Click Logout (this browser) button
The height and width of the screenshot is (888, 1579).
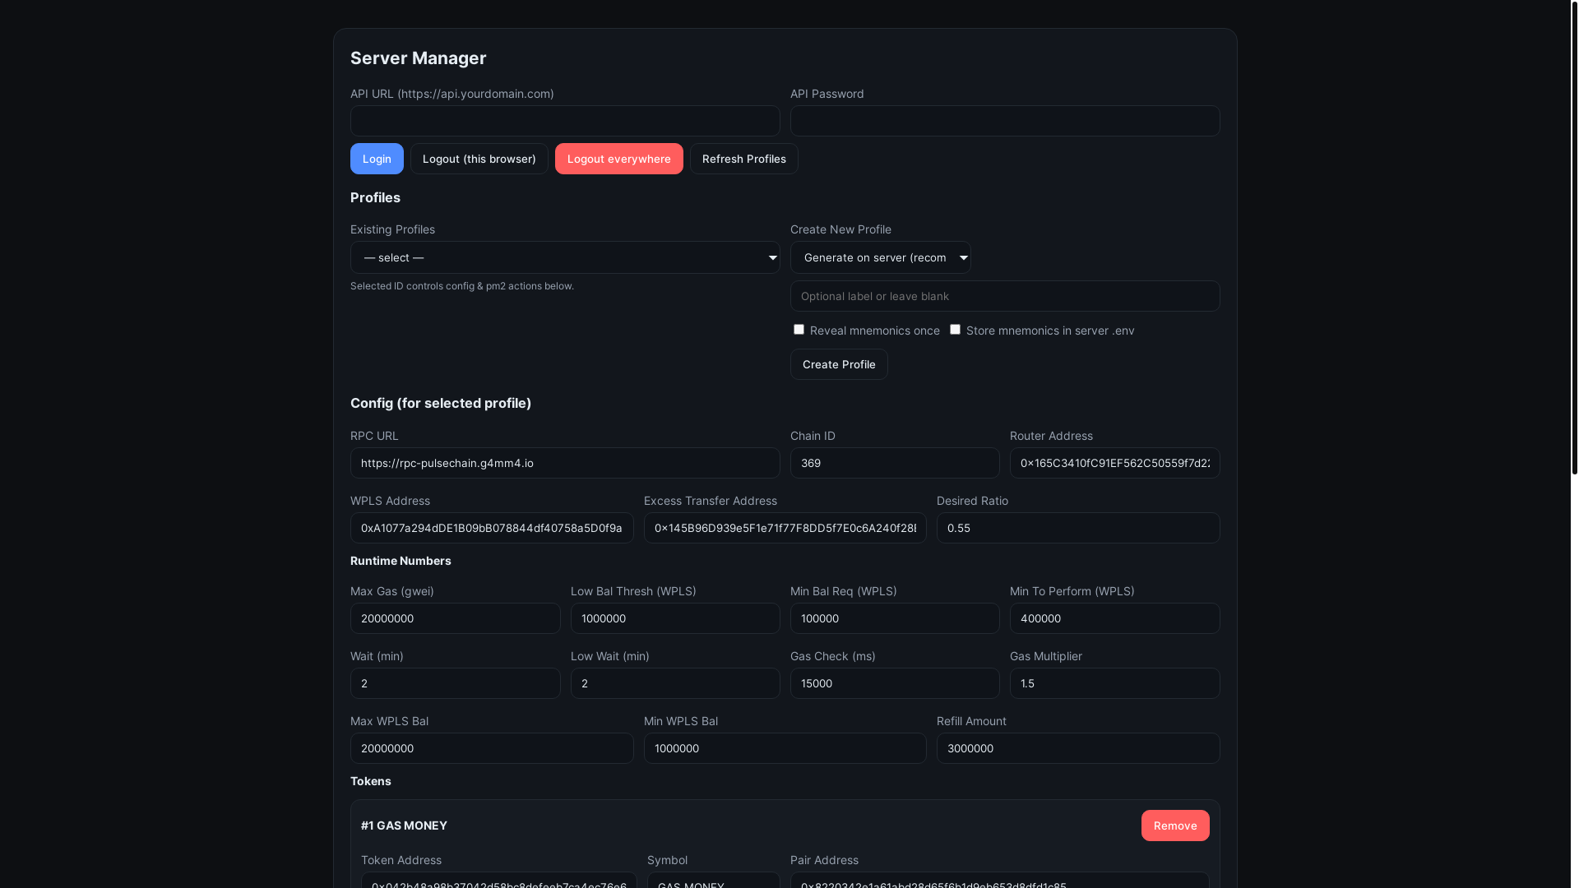tap(479, 159)
